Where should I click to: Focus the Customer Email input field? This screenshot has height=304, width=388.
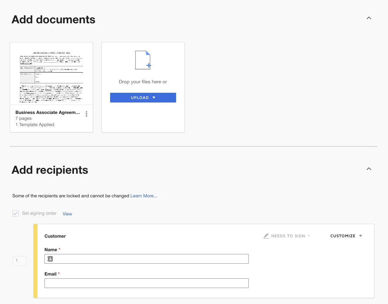(146, 283)
